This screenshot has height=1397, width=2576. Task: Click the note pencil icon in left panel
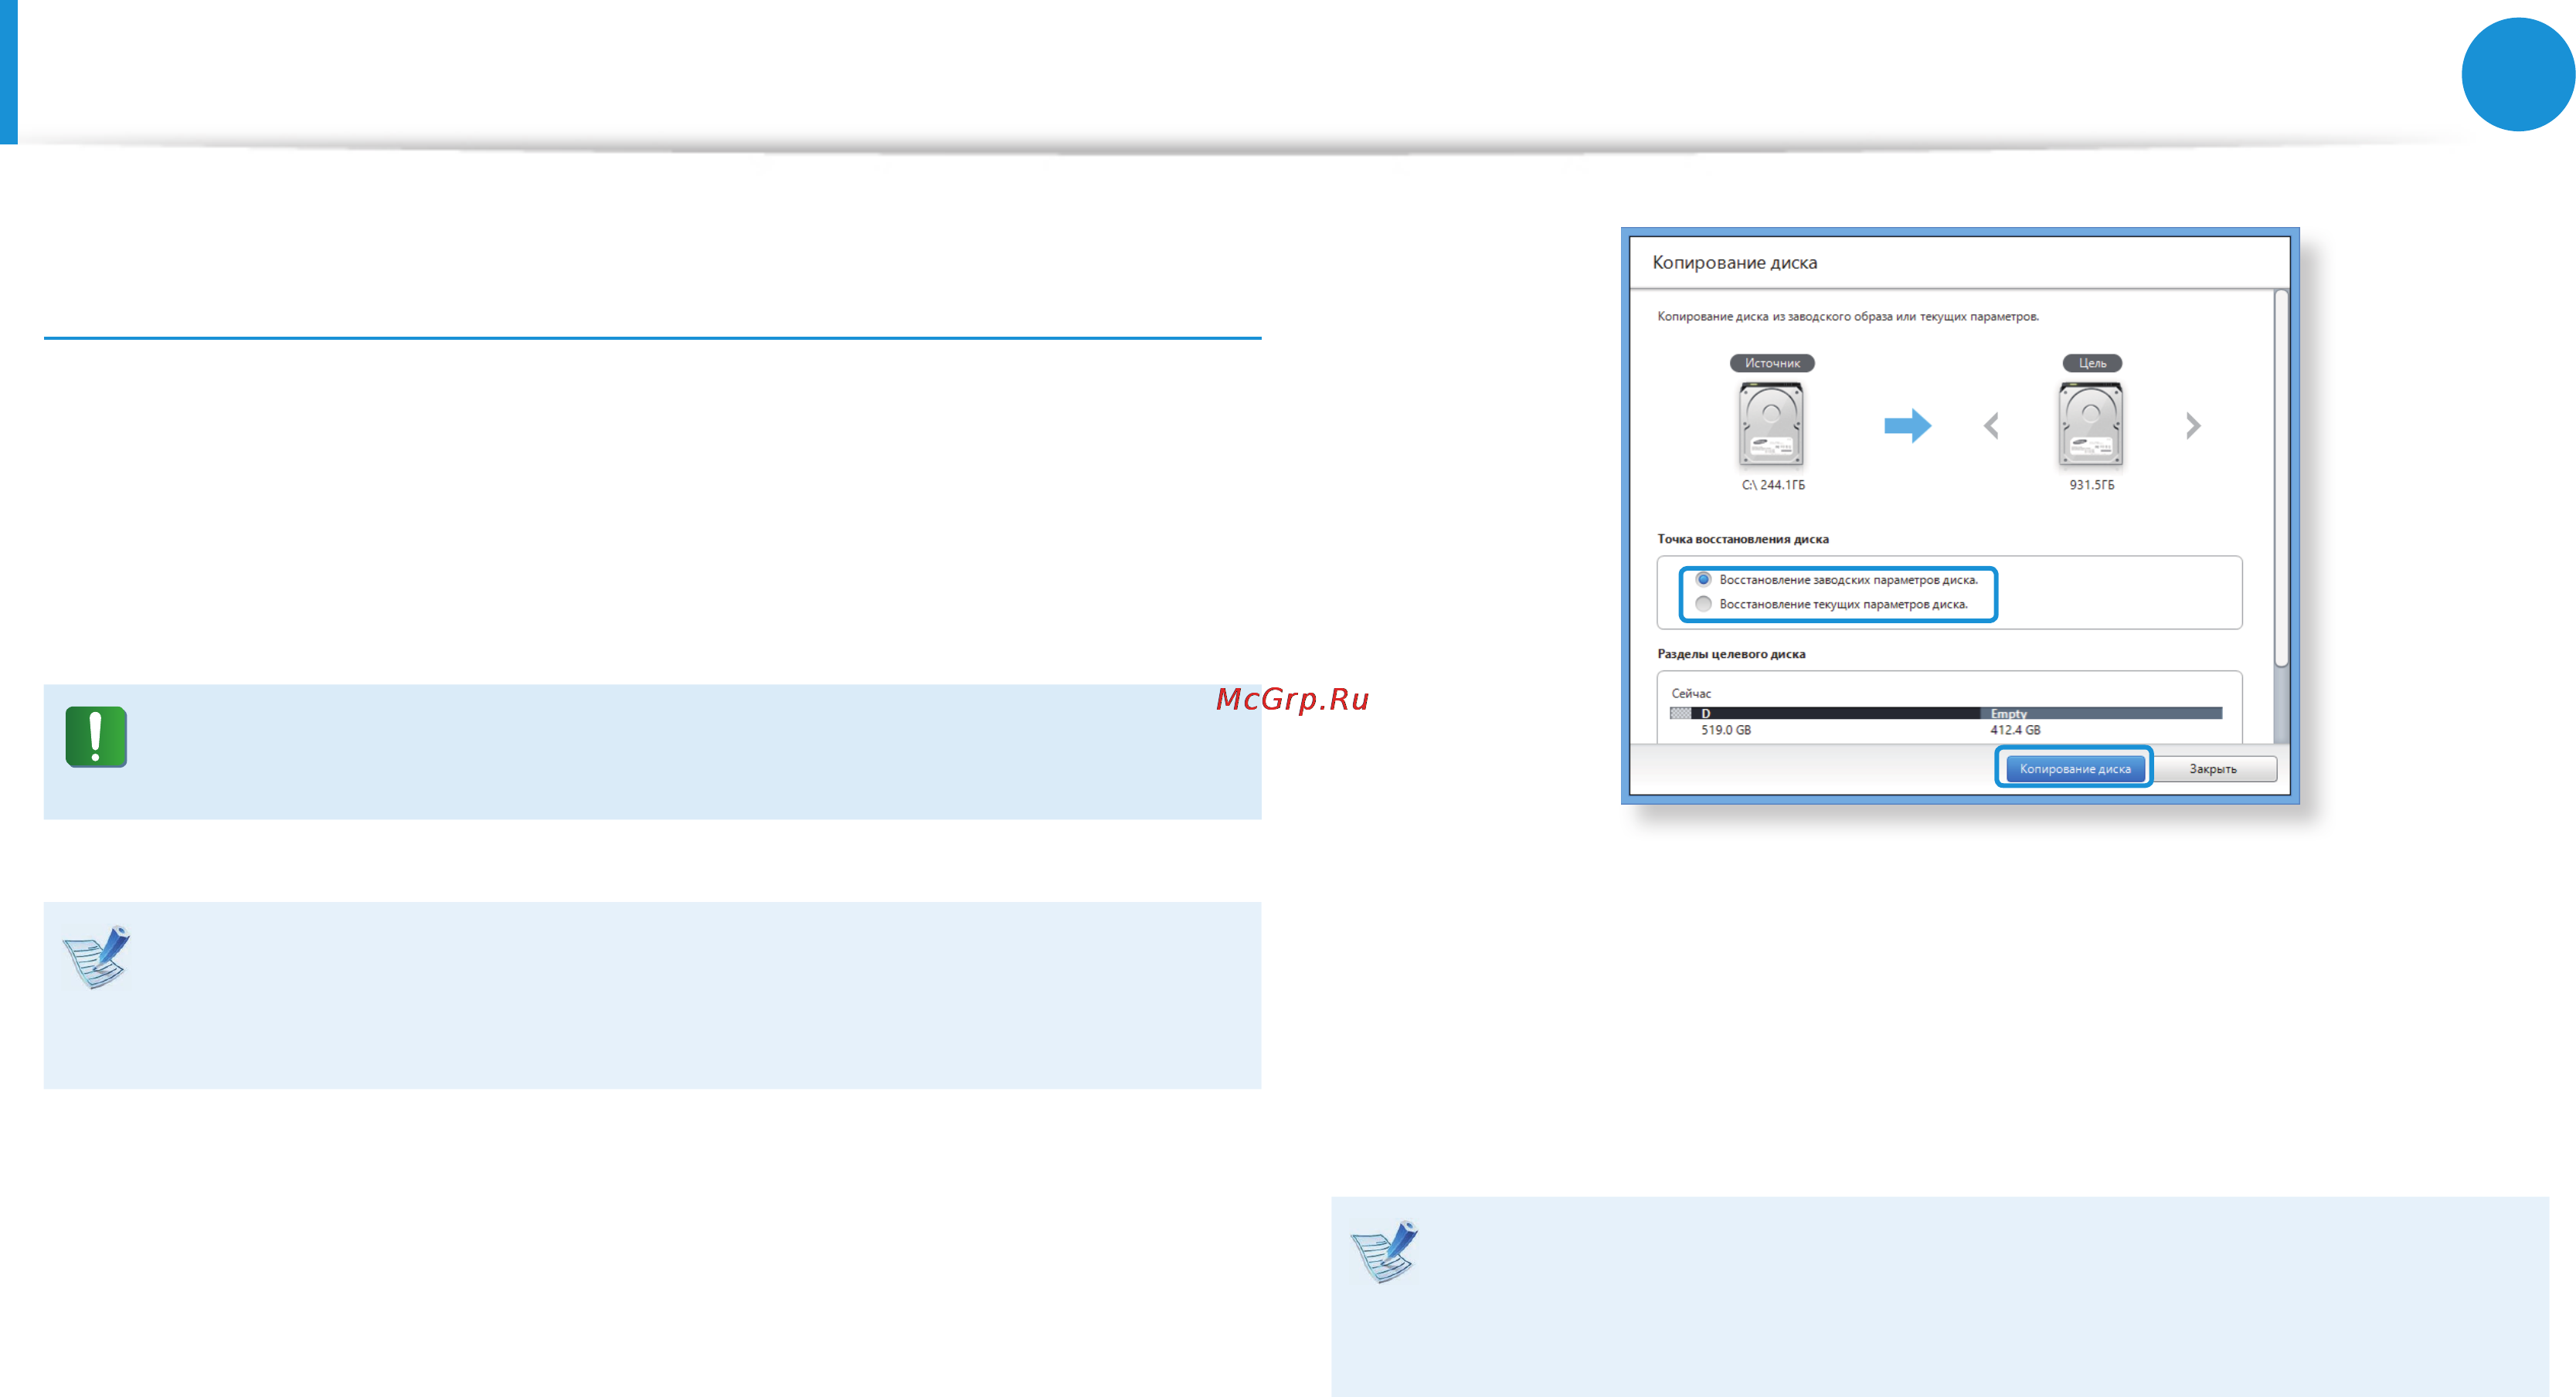point(97,956)
